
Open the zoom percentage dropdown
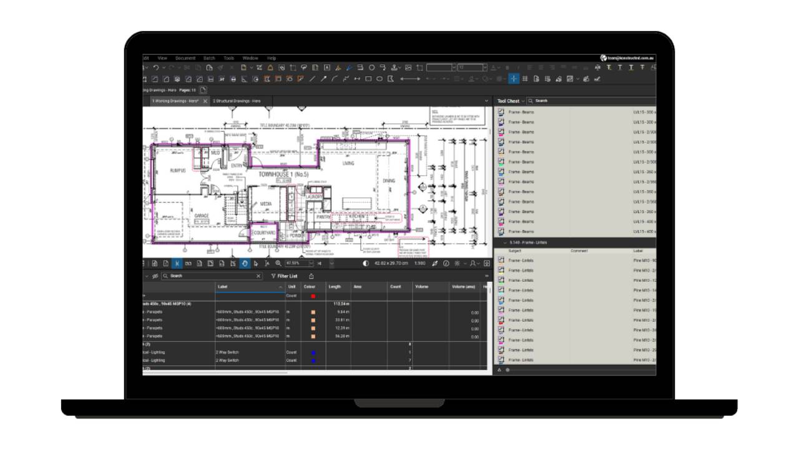click(311, 263)
